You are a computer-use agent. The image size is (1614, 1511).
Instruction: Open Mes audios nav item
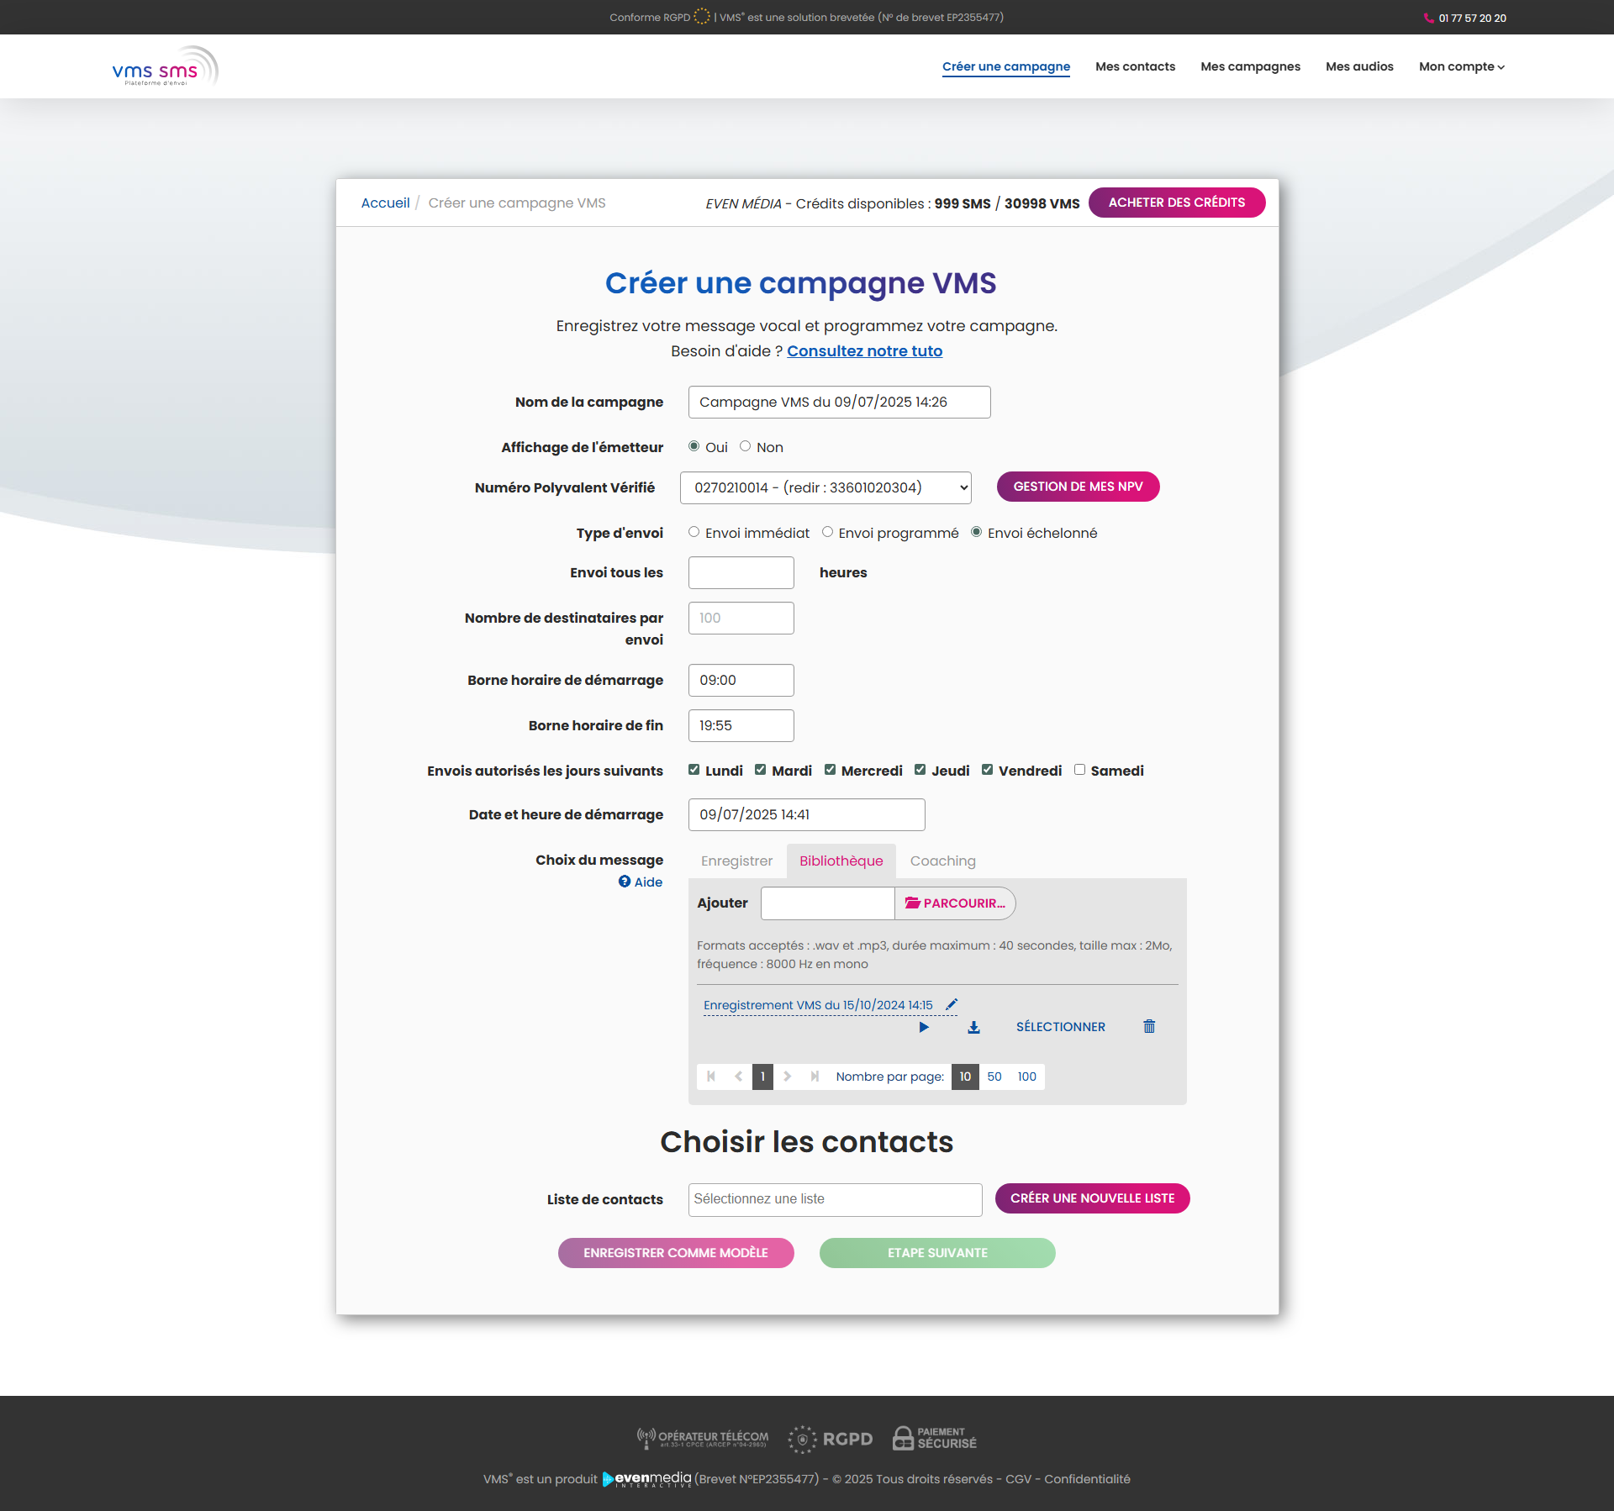pyautogui.click(x=1359, y=66)
